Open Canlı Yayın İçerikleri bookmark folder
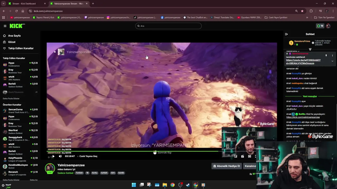Screen dimensions: 337x189 pos(276,18)
